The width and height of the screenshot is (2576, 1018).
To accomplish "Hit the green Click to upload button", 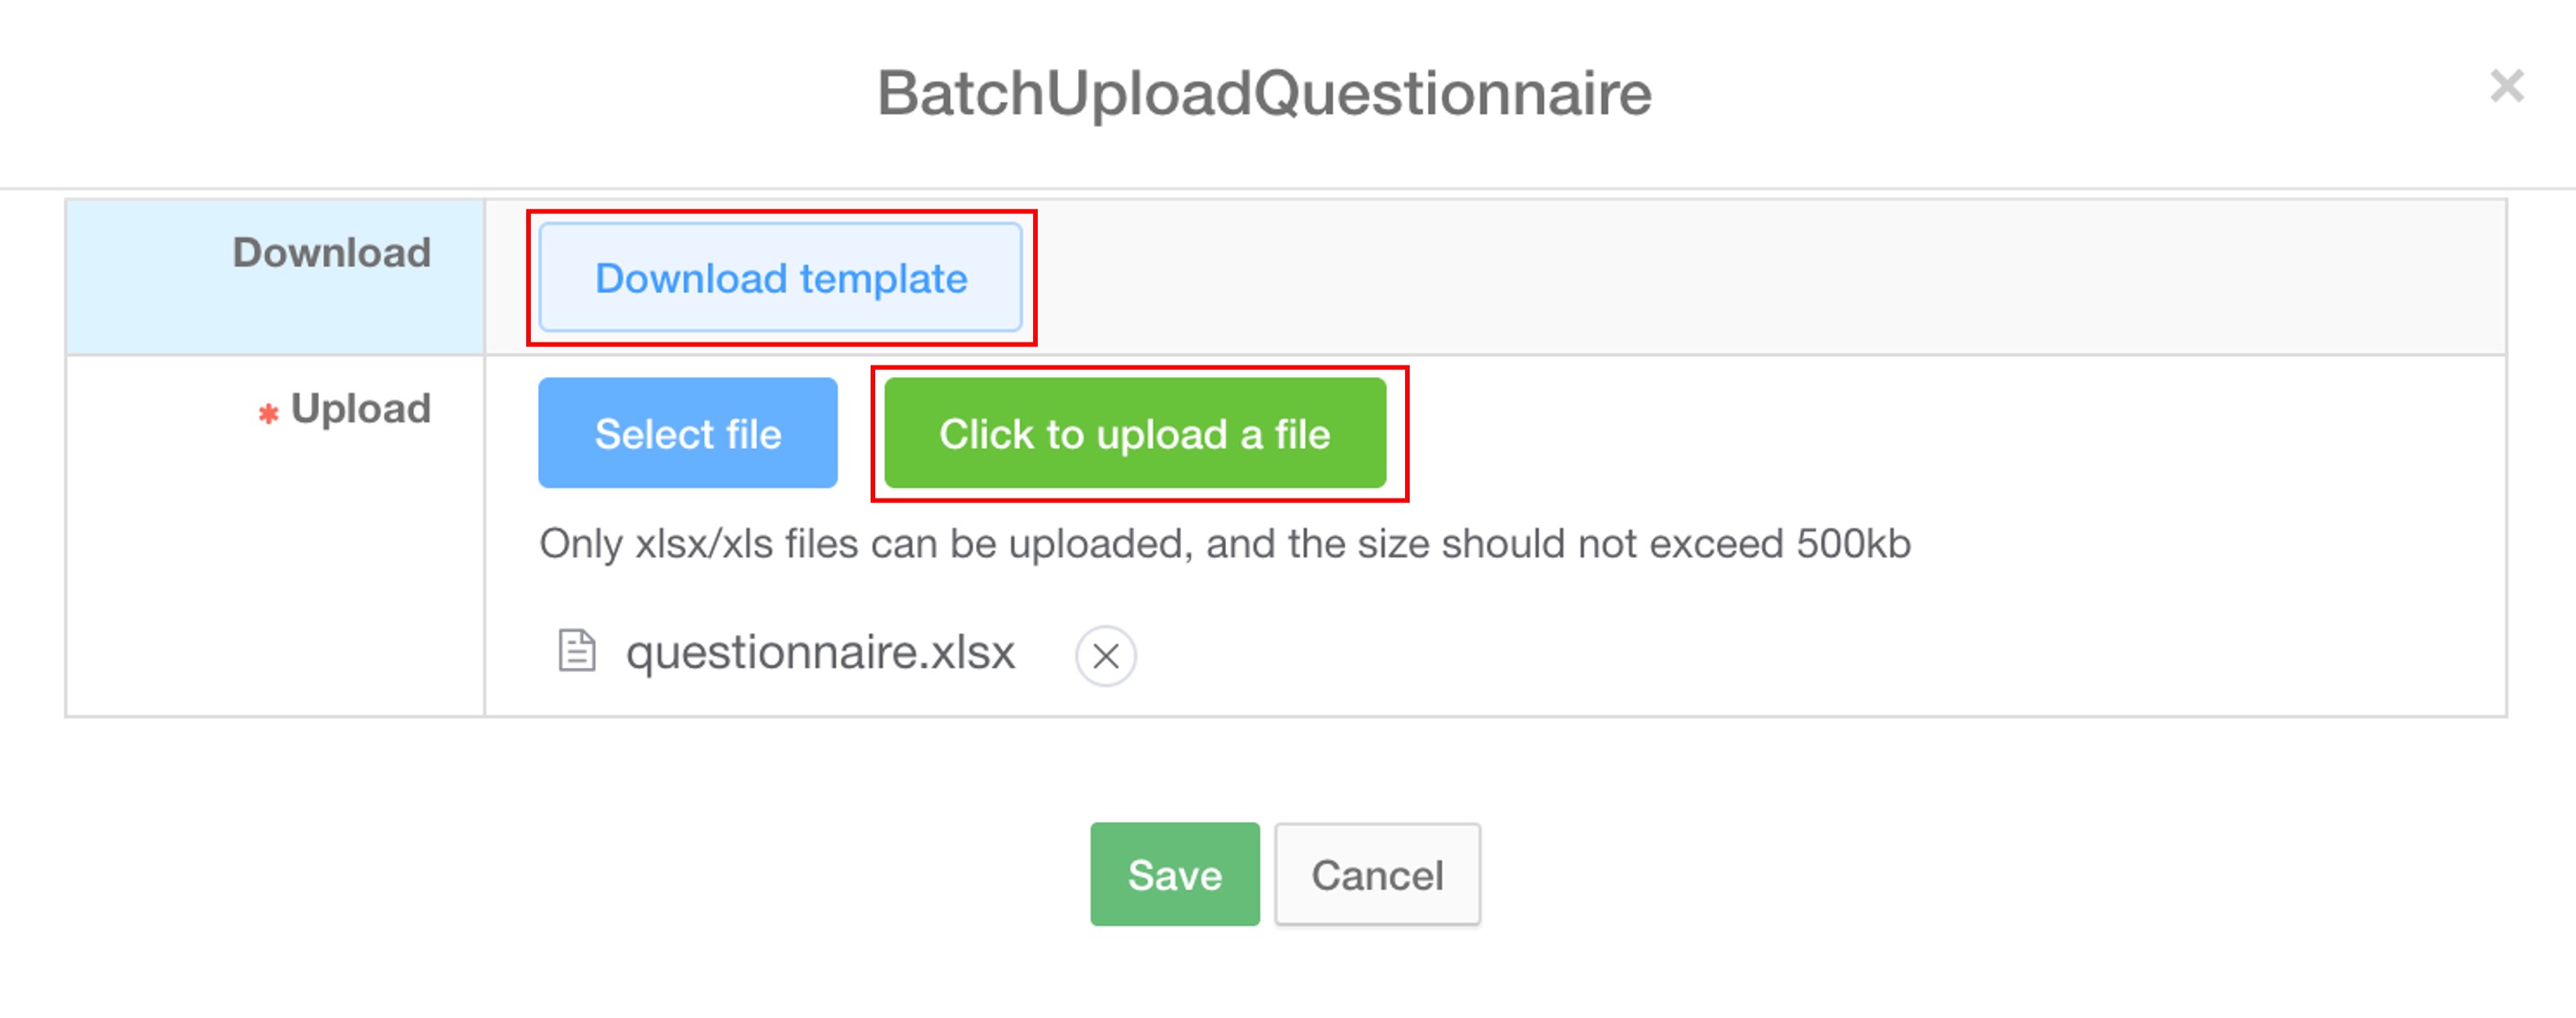I will 1134,433.
